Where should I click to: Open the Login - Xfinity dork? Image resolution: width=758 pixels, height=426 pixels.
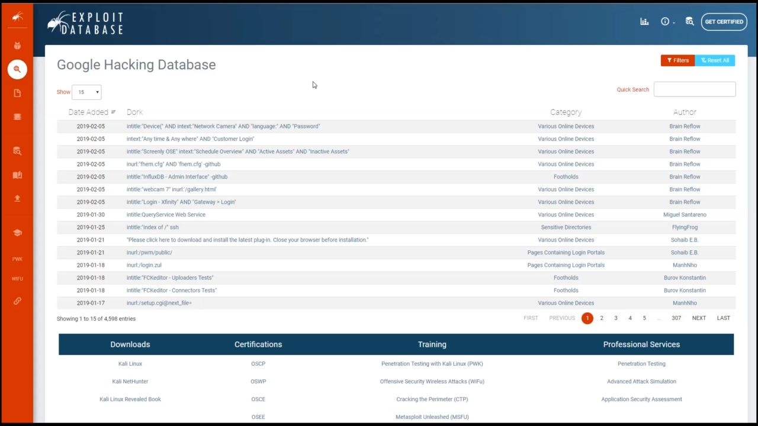pos(181,202)
